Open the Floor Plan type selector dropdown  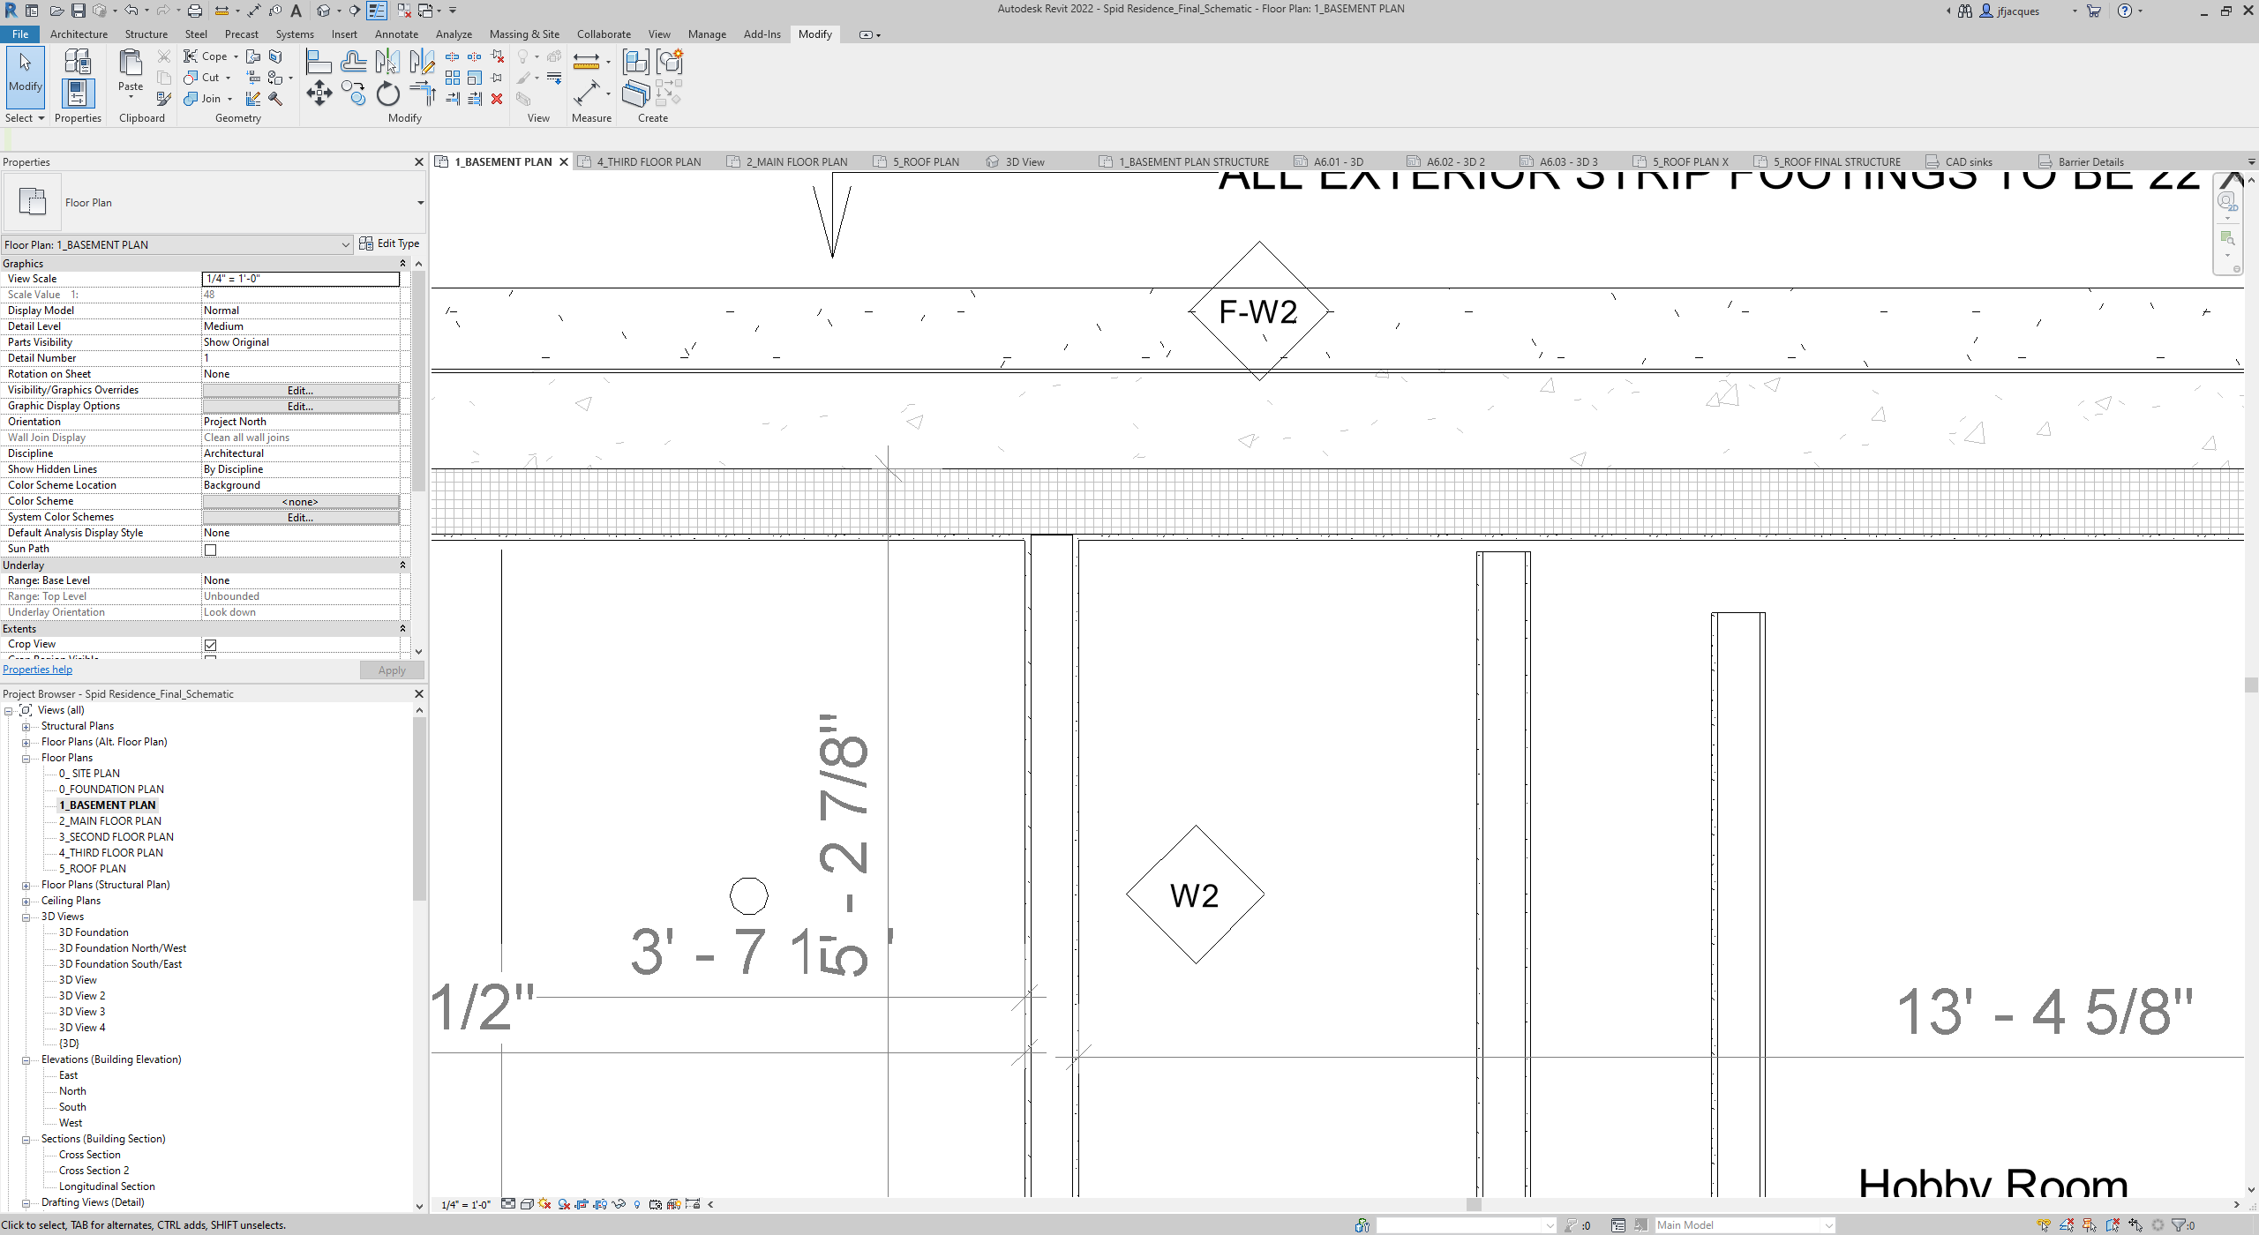420,203
